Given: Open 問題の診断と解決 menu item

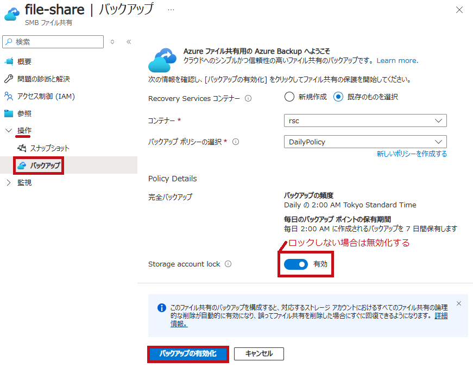Looking at the screenshot, I should pyautogui.click(x=43, y=79).
